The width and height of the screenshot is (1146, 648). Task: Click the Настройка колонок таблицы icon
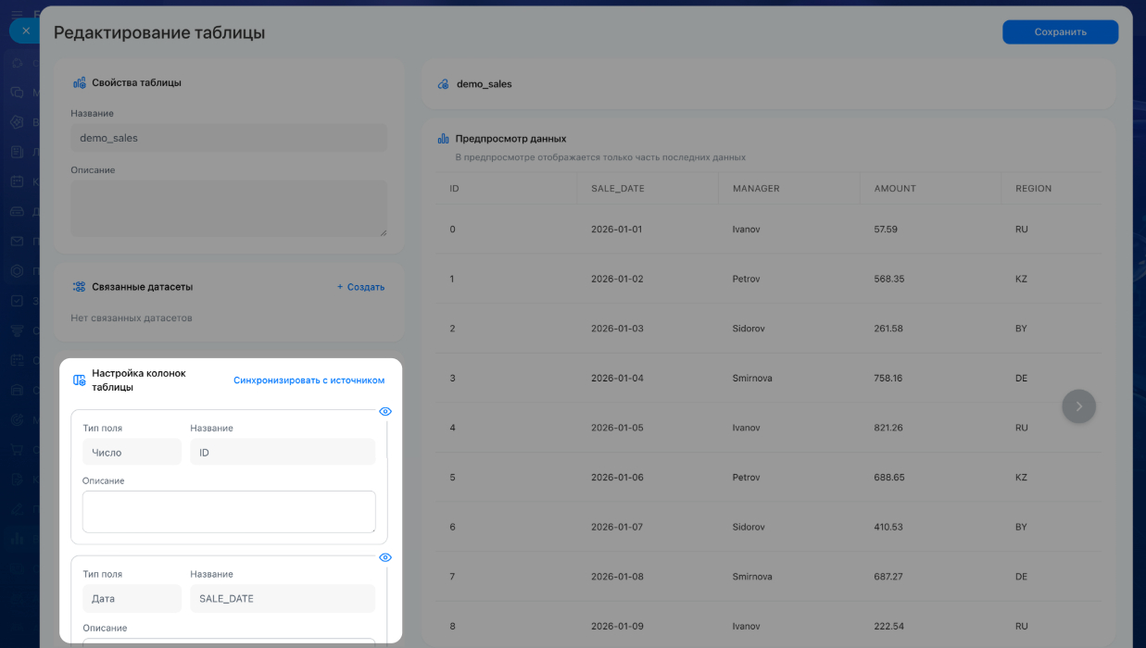[x=80, y=380]
